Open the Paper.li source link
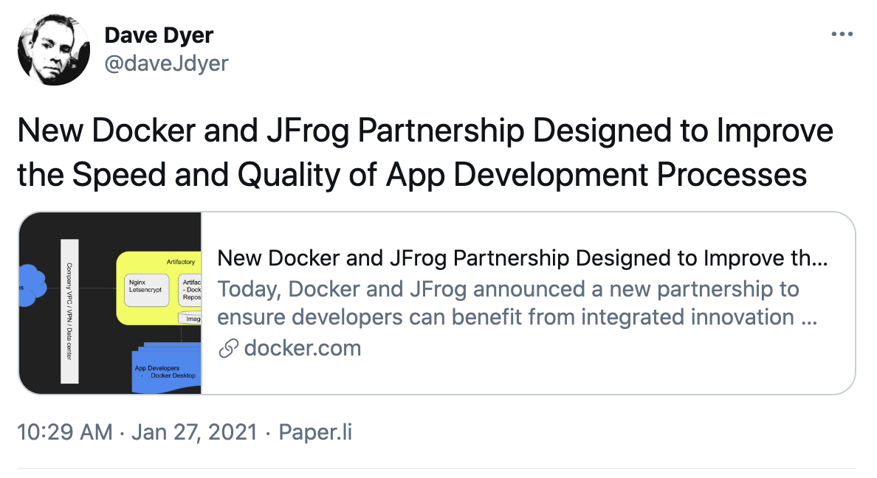877x478 pixels. pos(314,432)
